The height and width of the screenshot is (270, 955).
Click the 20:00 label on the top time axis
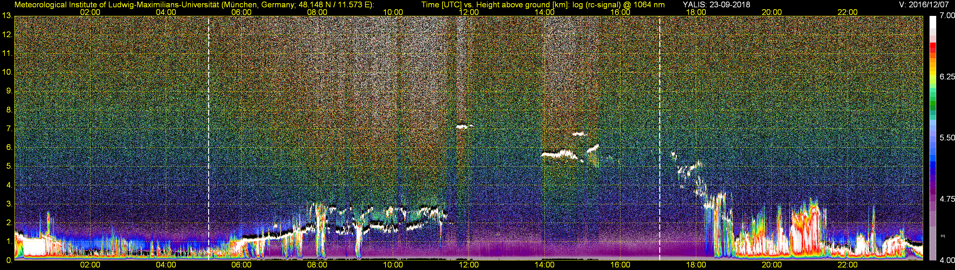(772, 12)
